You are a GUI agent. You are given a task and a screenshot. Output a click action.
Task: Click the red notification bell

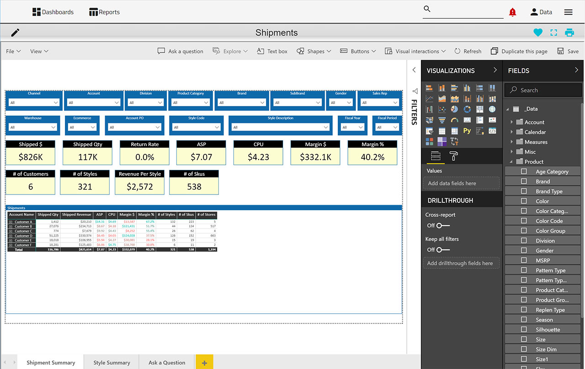tap(512, 12)
